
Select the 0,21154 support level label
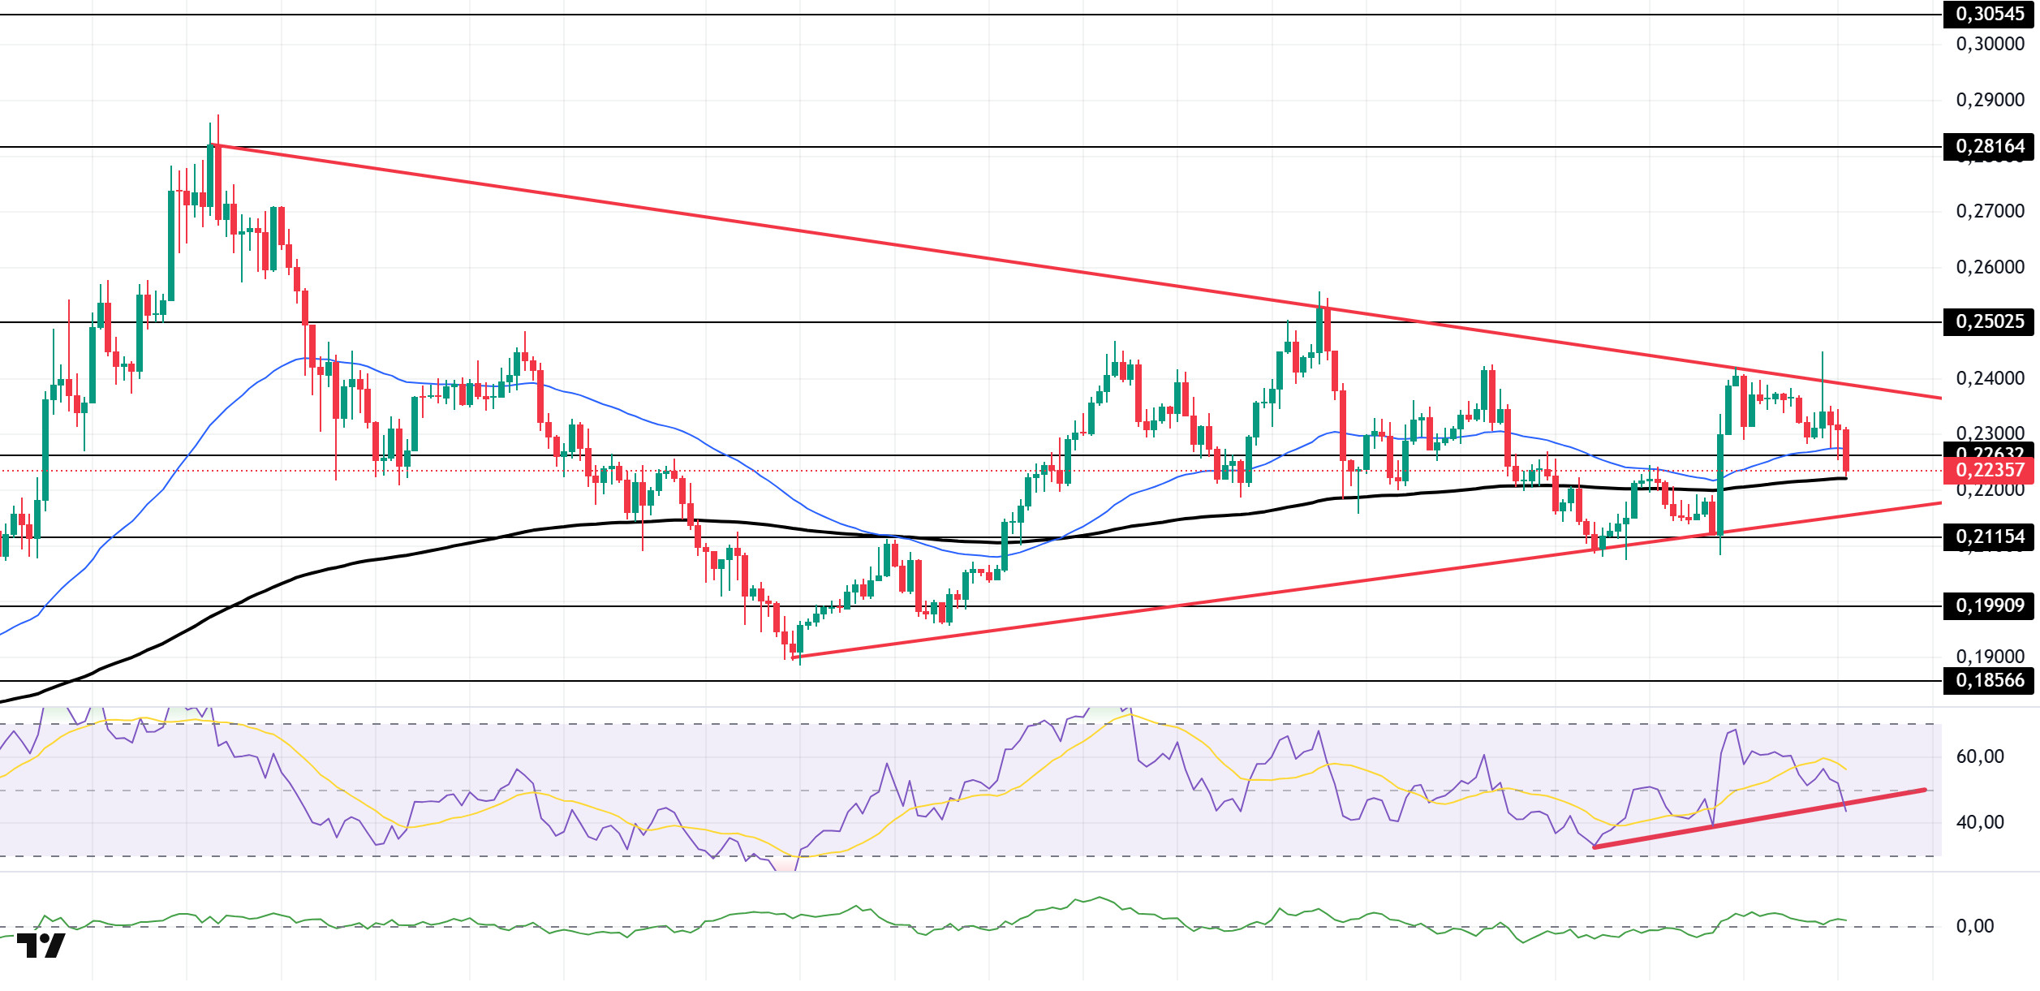tap(1988, 537)
